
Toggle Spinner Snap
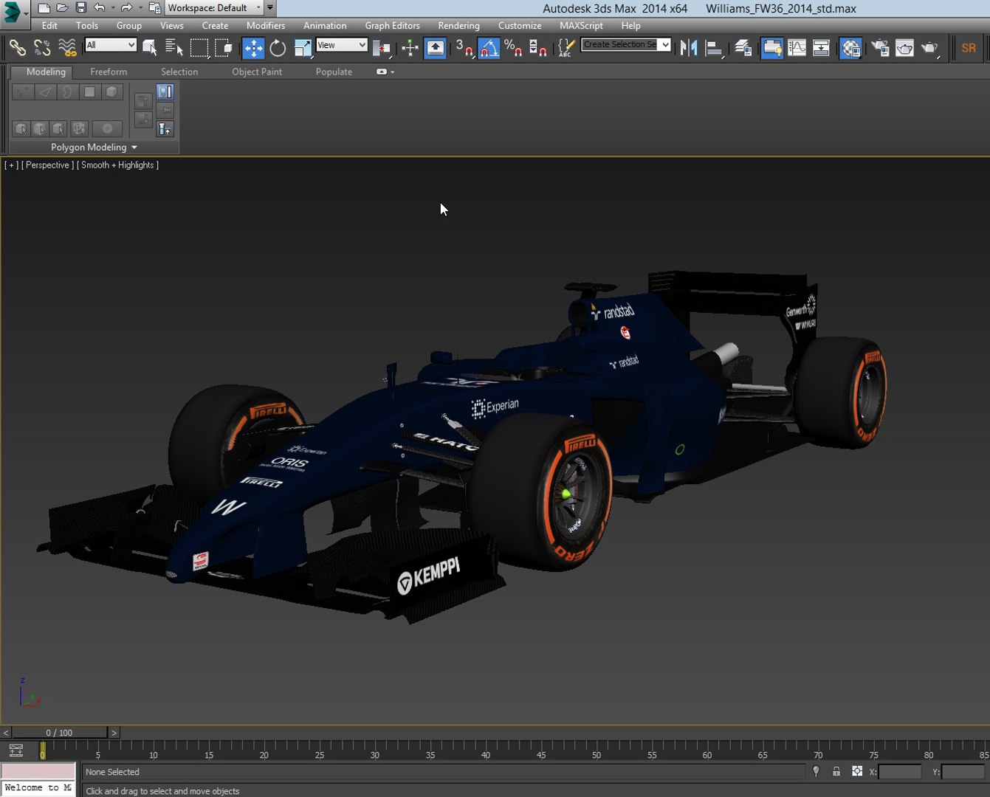tap(538, 48)
